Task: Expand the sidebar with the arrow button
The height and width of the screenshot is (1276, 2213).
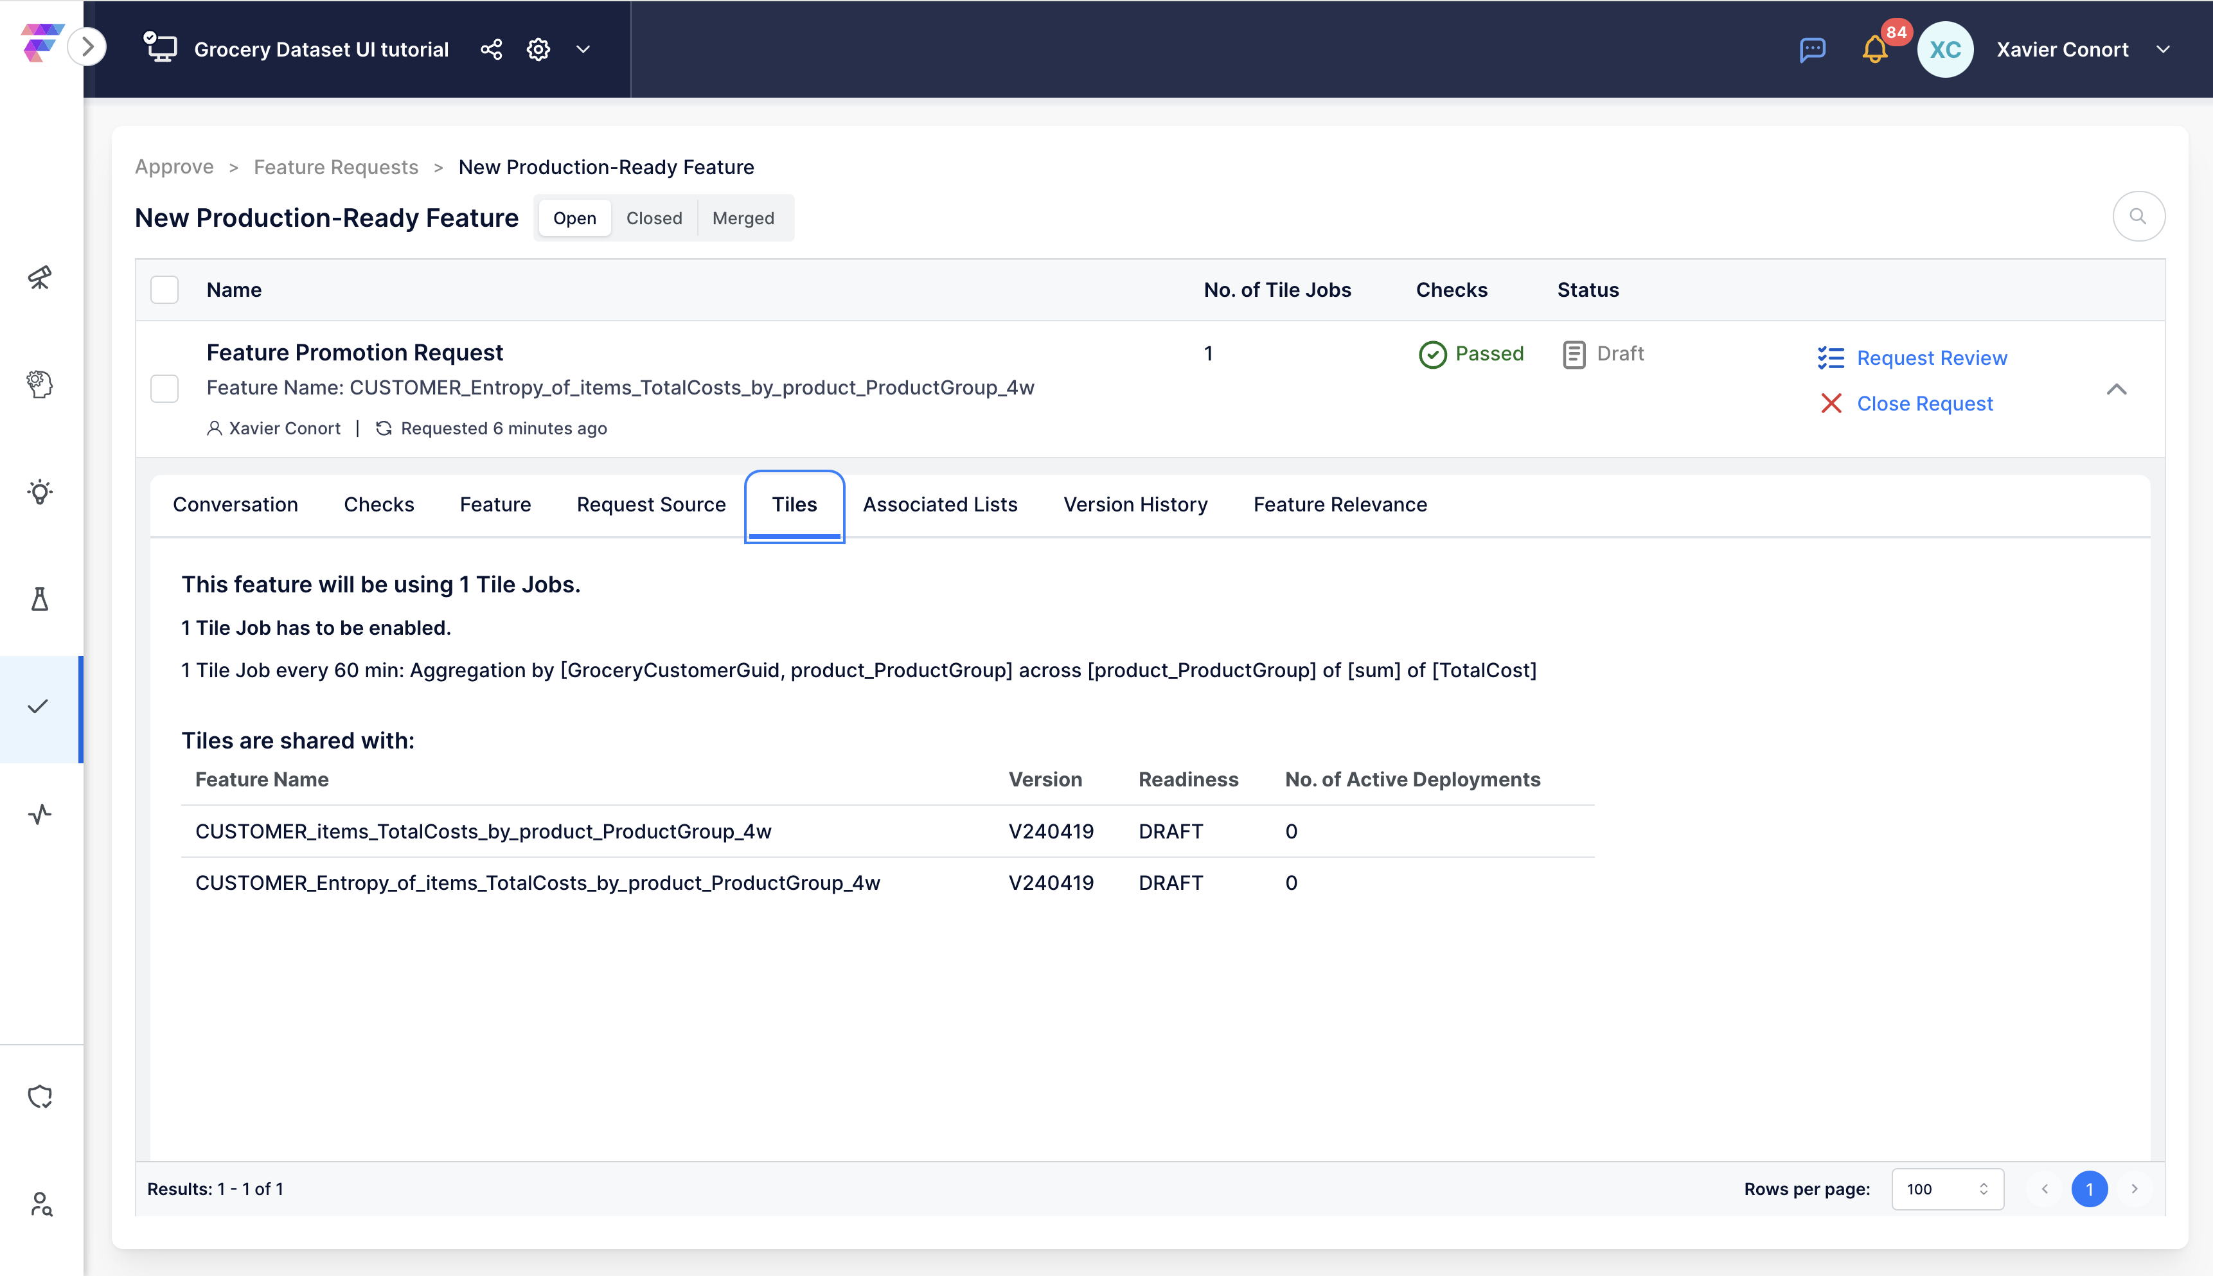Action: pos(87,46)
